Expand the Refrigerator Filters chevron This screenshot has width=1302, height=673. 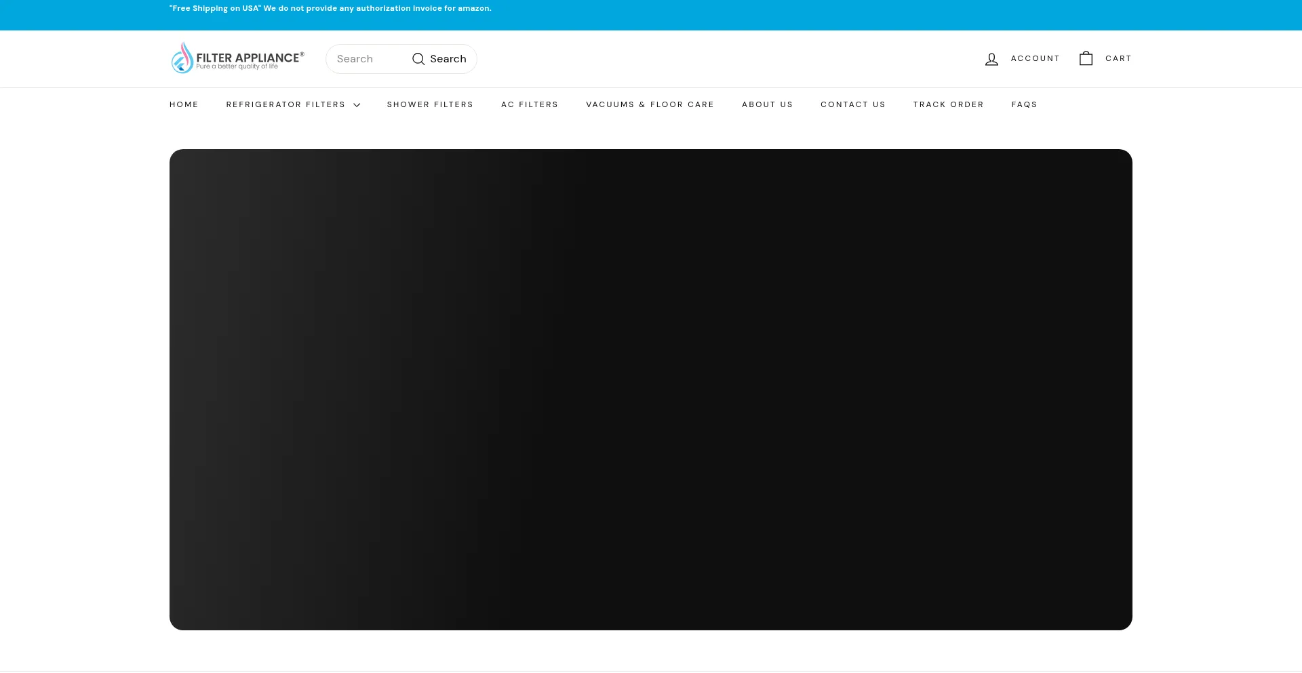pyautogui.click(x=357, y=105)
